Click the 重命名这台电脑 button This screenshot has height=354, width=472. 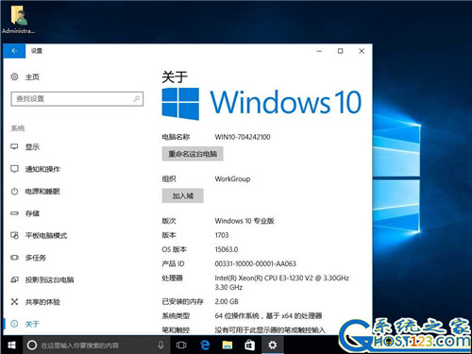click(x=193, y=154)
